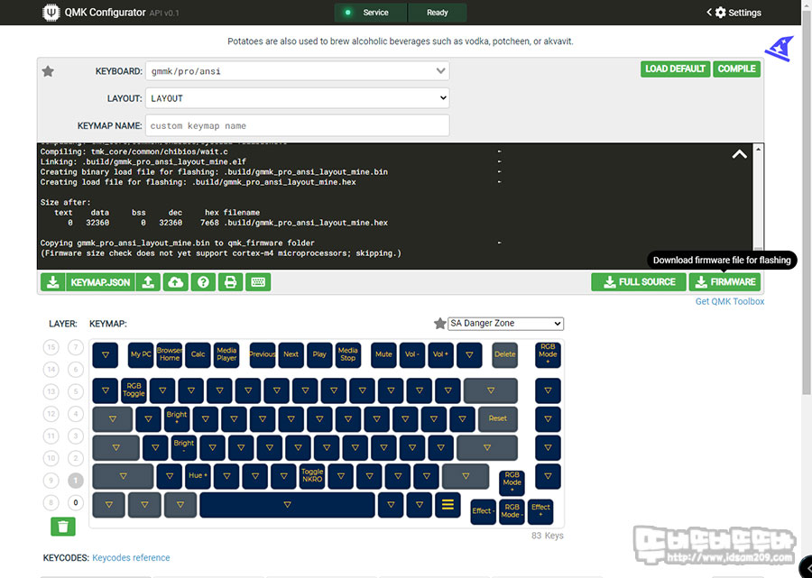
Task: Open the Keycodes reference link
Action: 131,558
